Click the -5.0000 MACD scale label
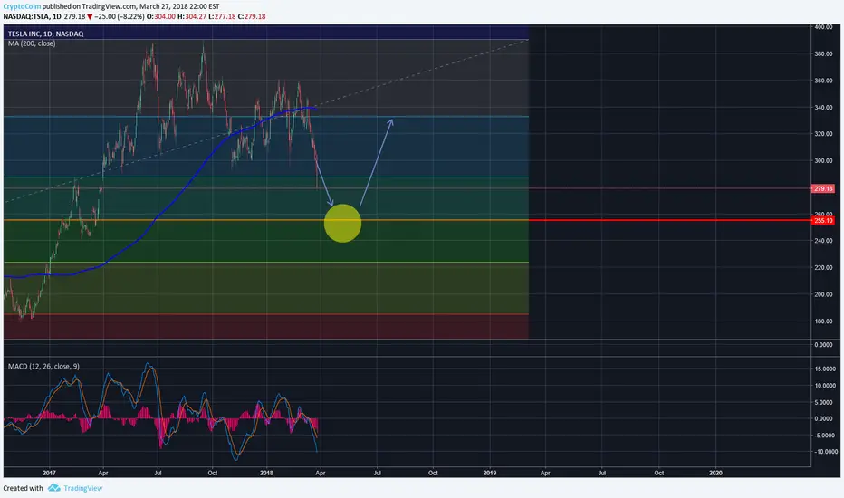 click(826, 436)
